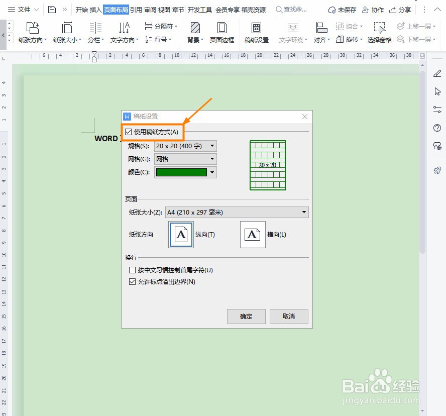Open the 背景 background tool
Viewport: 446px width, 416px height.
click(195, 33)
